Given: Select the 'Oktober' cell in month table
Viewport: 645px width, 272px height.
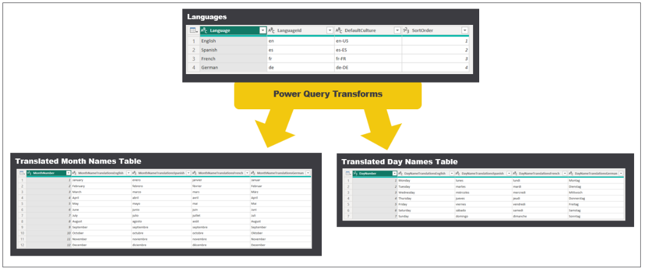Looking at the screenshot, I should point(280,233).
